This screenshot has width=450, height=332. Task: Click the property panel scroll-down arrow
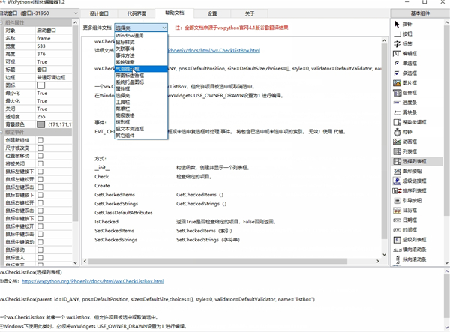(75, 262)
